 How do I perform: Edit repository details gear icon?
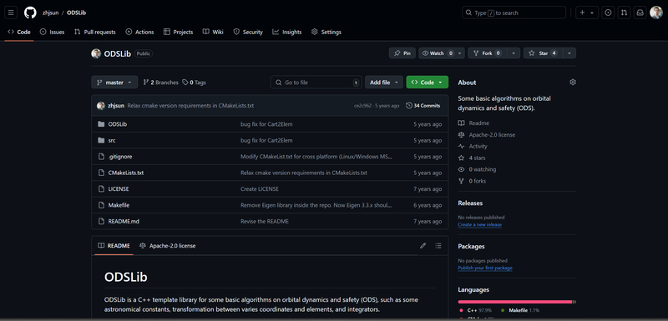573,82
